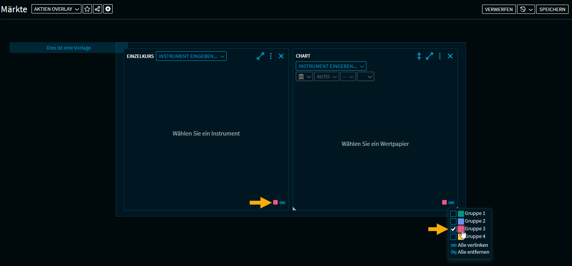Screen dimensions: 572x266
Task: Open Einzelkurs Instrument eingeben dropdown
Action: click(191, 56)
